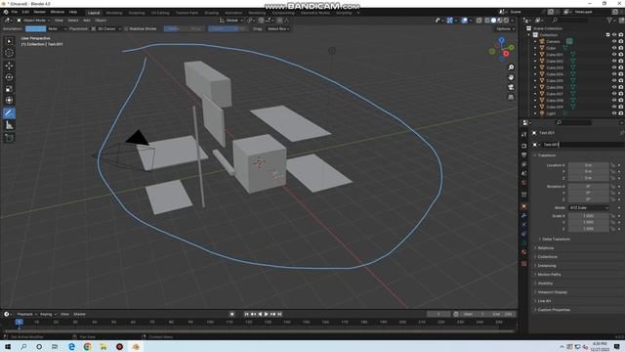Exclude Collection from view layer checkbox
This screenshot has width=625, height=352.
coord(607,35)
